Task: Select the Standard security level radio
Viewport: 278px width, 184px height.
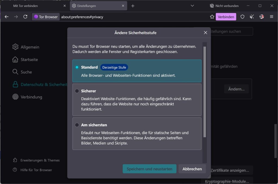Action: (x=77, y=67)
